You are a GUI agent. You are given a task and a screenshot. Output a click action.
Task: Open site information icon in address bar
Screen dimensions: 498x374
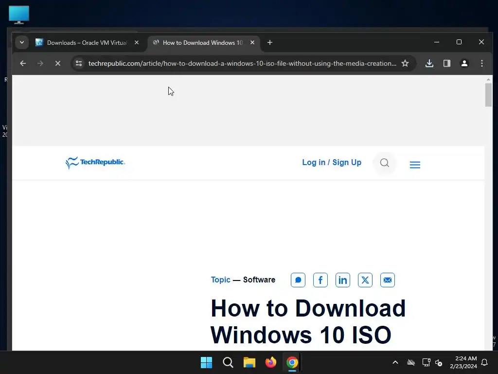point(79,63)
